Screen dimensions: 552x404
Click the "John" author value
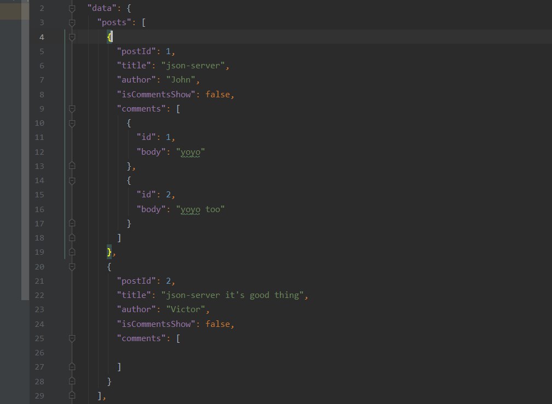pyautogui.click(x=181, y=80)
